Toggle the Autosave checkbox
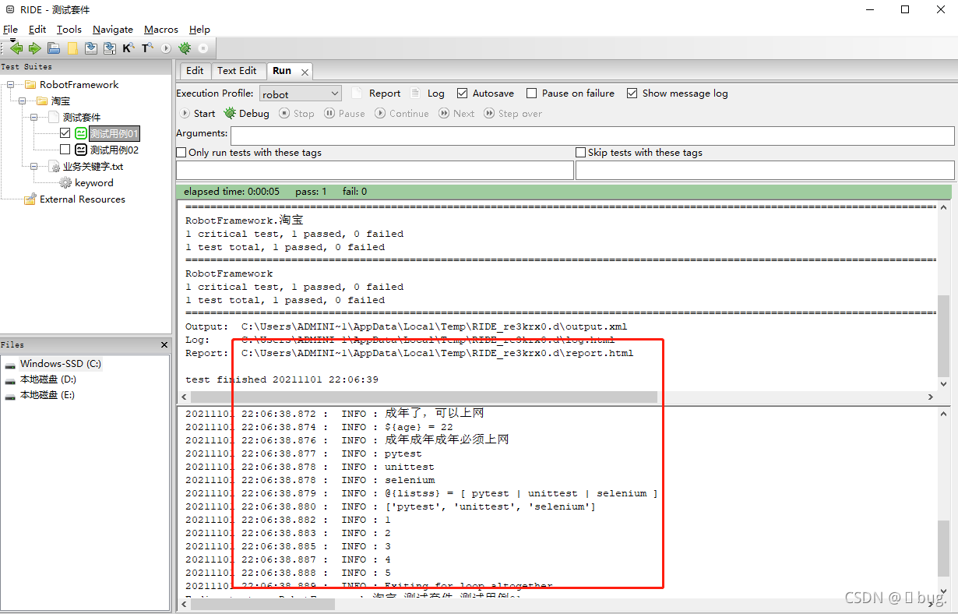The height and width of the screenshot is (614, 958). (x=463, y=93)
